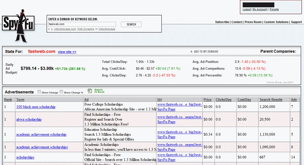Open Custom Solutions from top navigation
Viewport: 304px width, 165px height.
click(276, 22)
